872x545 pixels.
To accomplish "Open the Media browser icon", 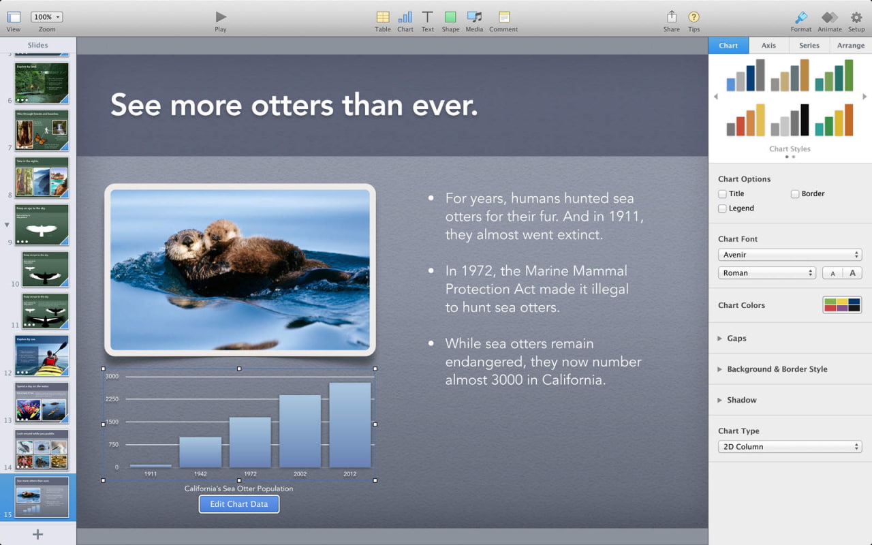I will pos(474,17).
